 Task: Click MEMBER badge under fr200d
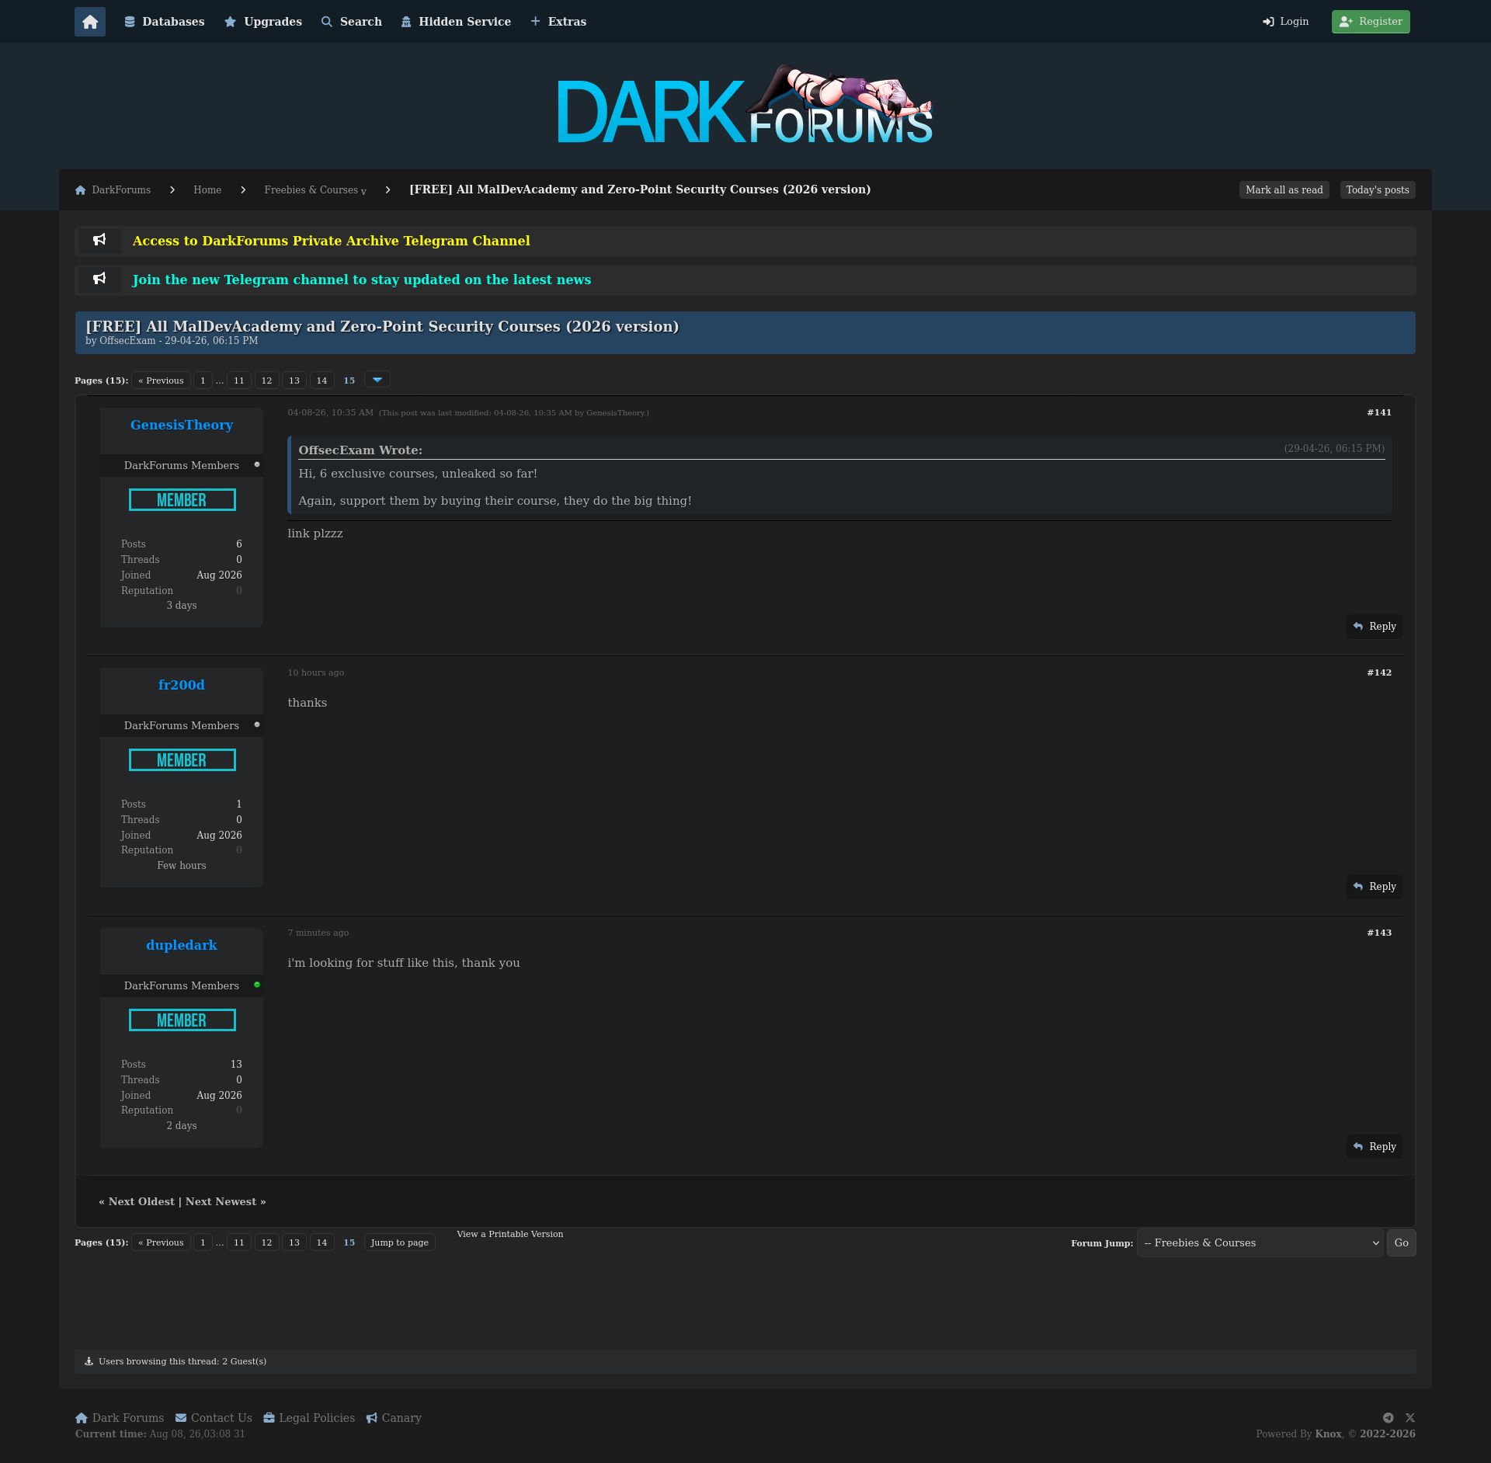[x=182, y=760]
